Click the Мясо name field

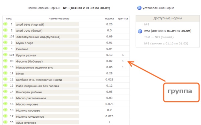click(x=47, y=74)
